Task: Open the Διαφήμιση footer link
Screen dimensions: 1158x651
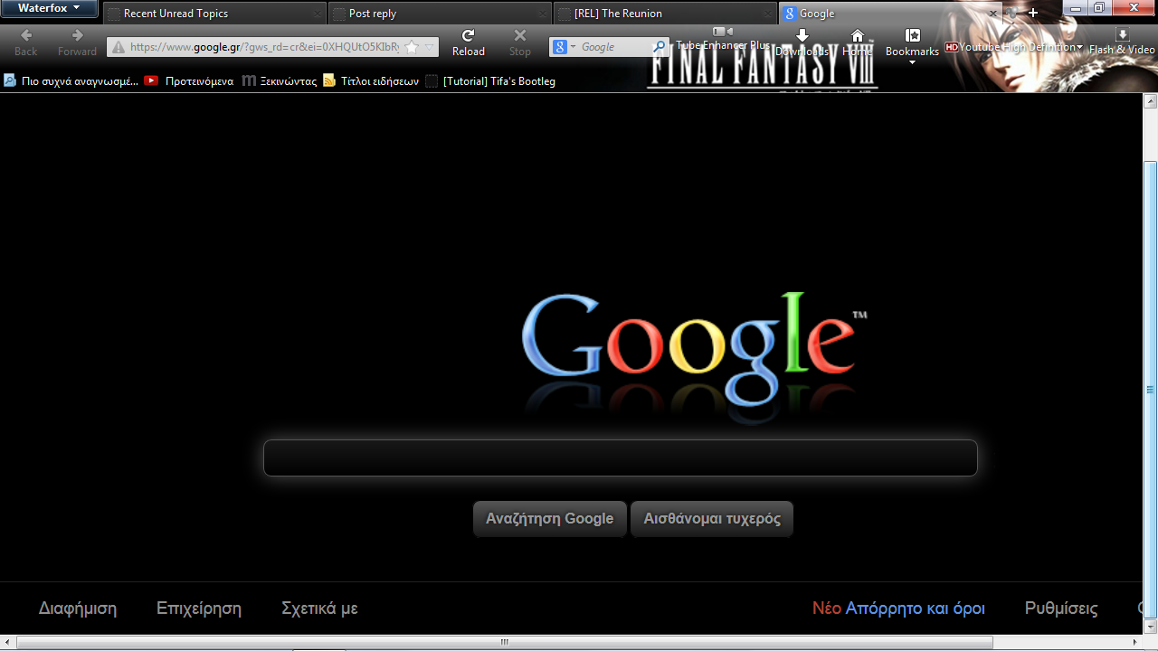Action: point(78,609)
